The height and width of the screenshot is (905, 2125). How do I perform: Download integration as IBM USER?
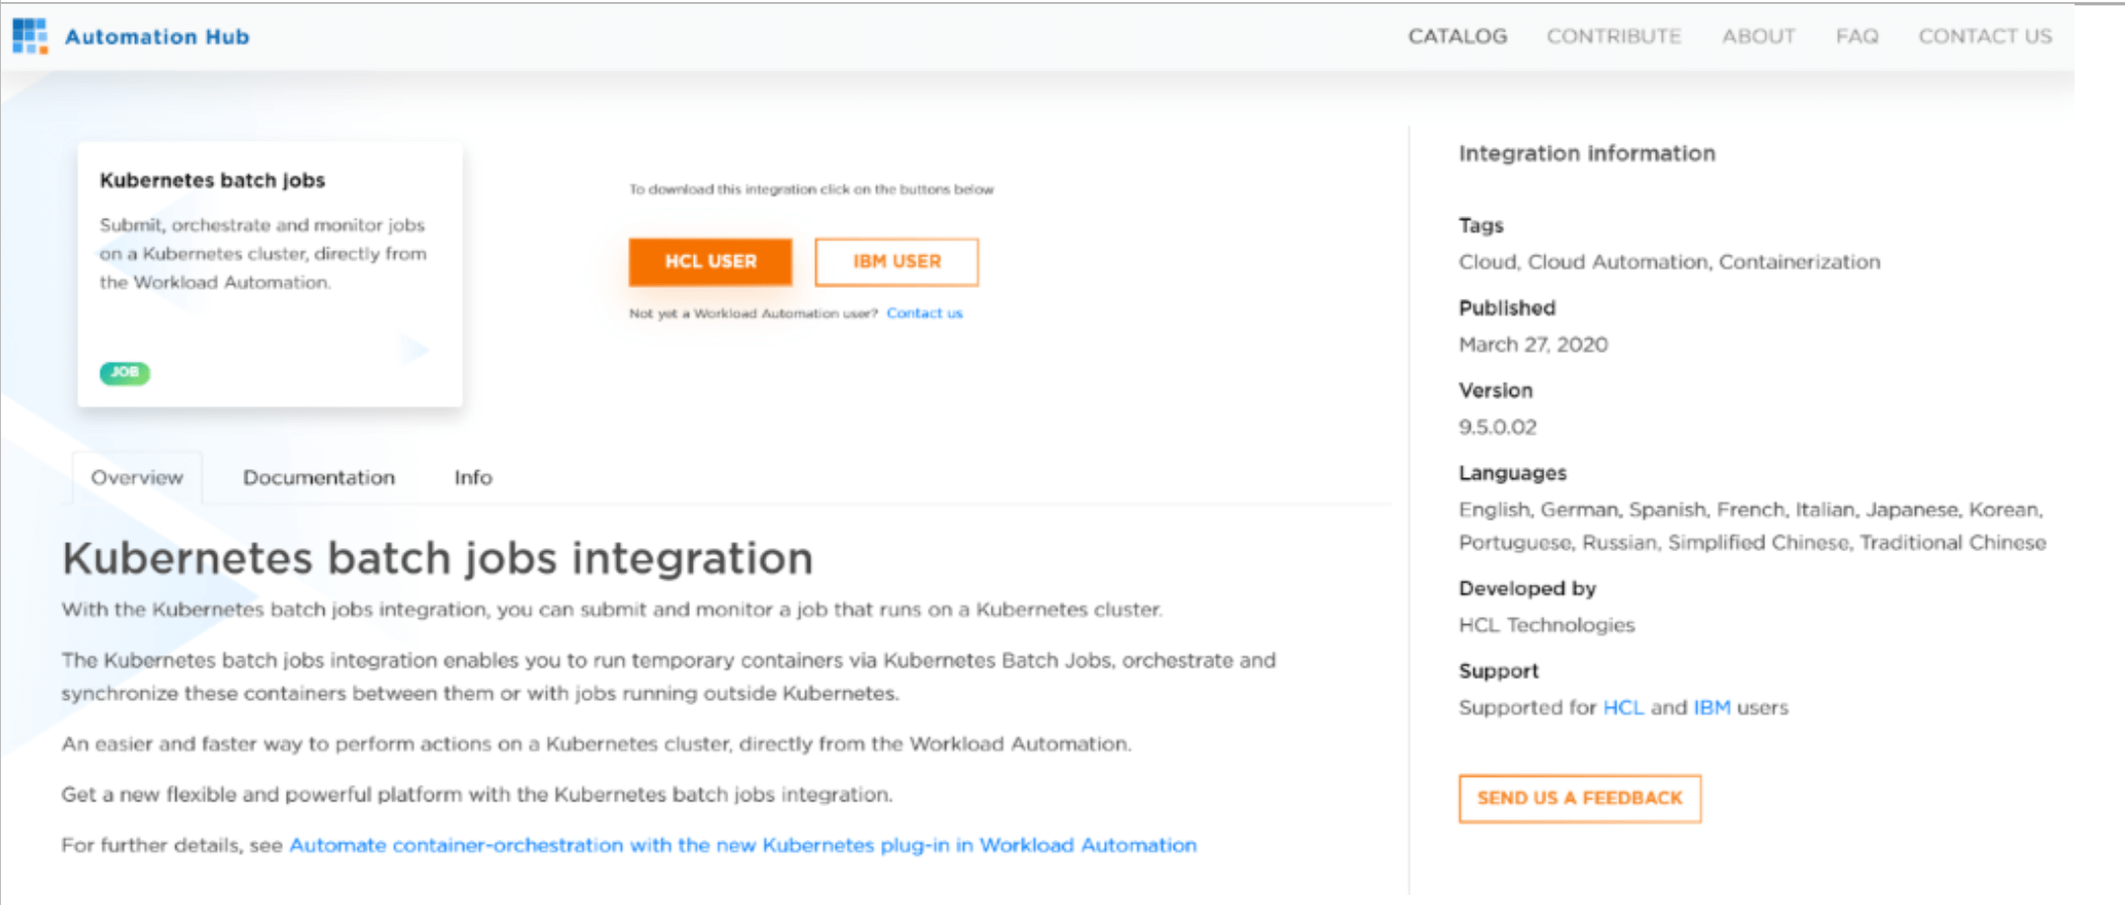(x=897, y=261)
